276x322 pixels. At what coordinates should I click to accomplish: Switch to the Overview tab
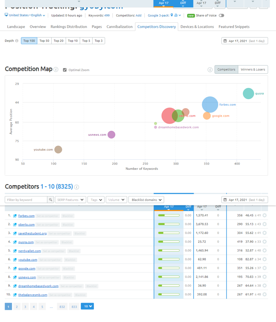[x=38, y=27]
